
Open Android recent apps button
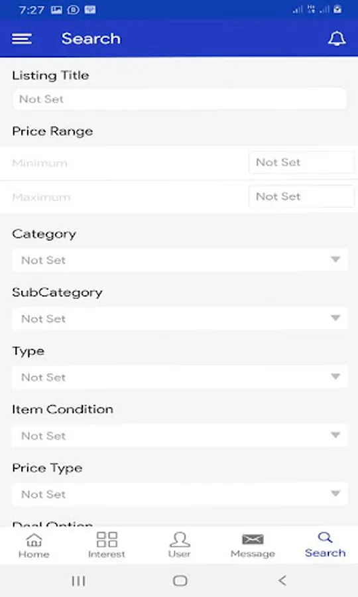click(x=78, y=580)
